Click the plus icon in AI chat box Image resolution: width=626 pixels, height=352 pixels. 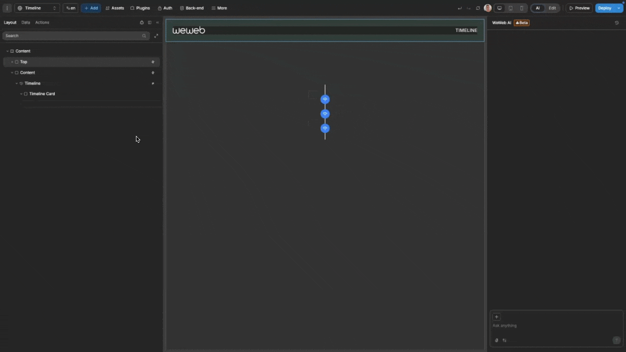tap(496, 317)
